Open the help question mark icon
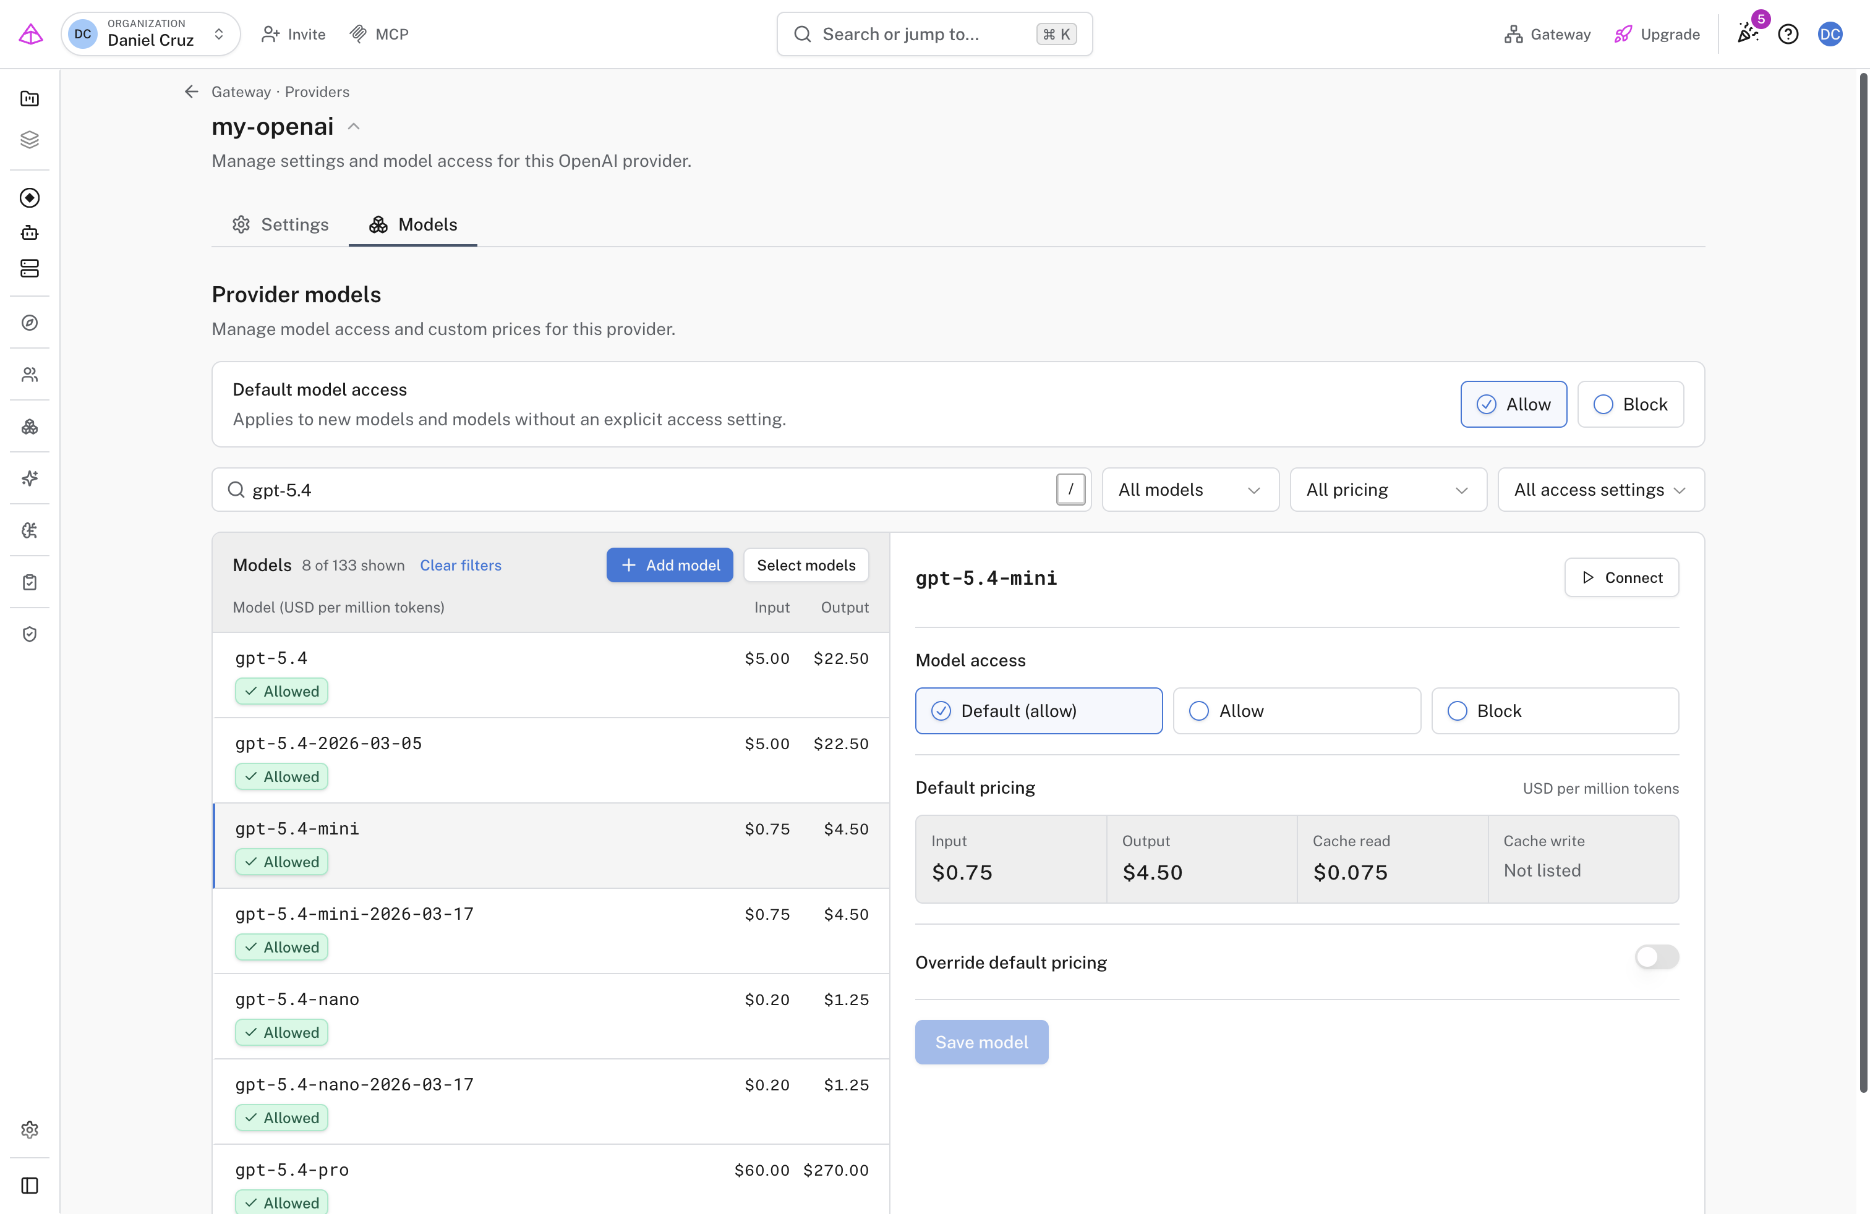Screen dimensions: 1870x1214 point(1788,34)
